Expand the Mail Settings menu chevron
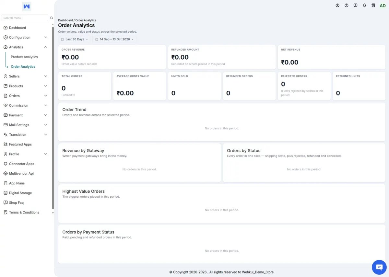 [45, 125]
